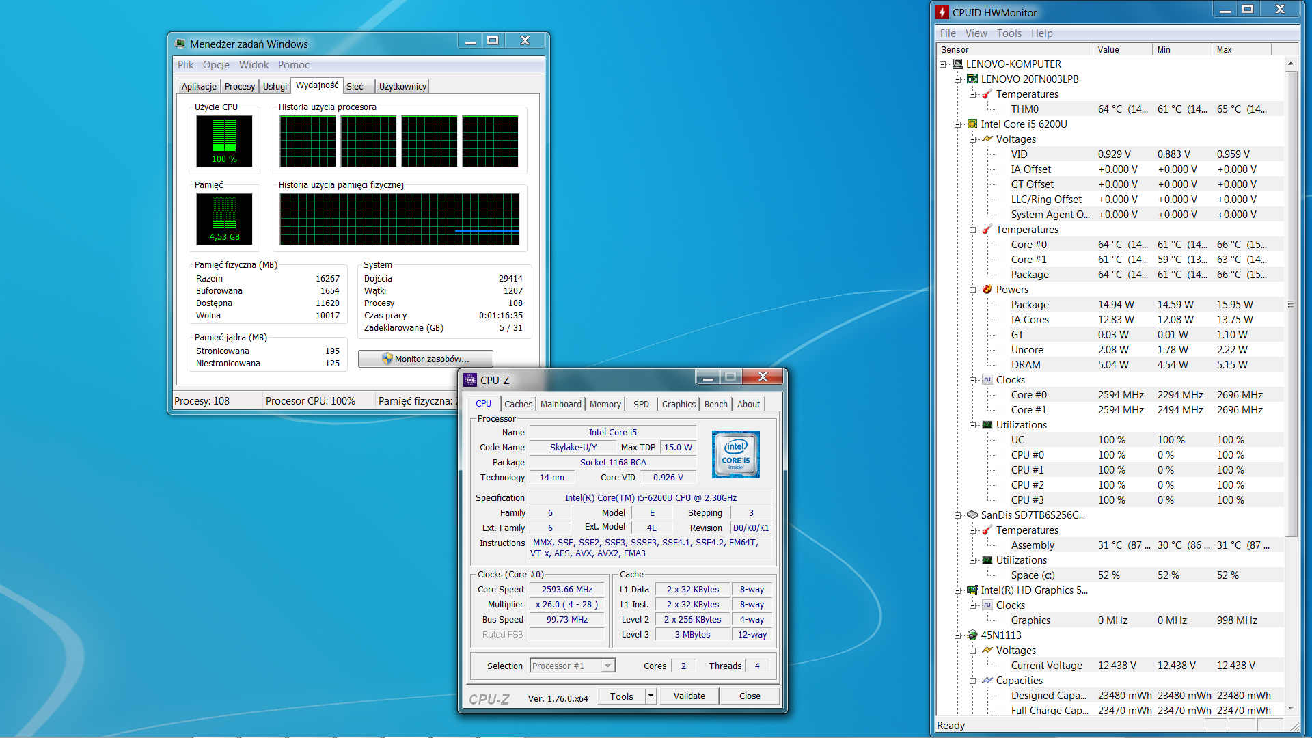Collapse the LENOVO-KOMPUTER tree node

pyautogui.click(x=943, y=64)
